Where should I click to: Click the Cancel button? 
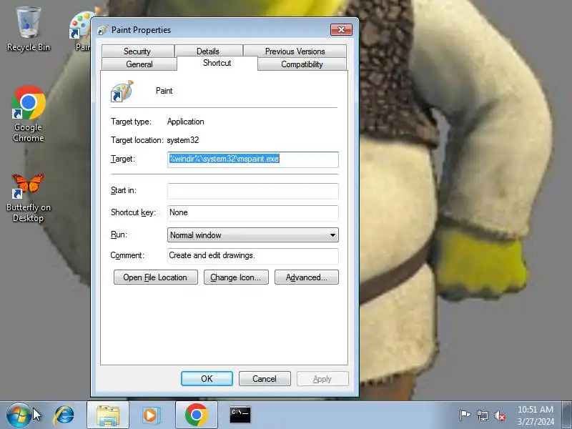click(x=265, y=379)
